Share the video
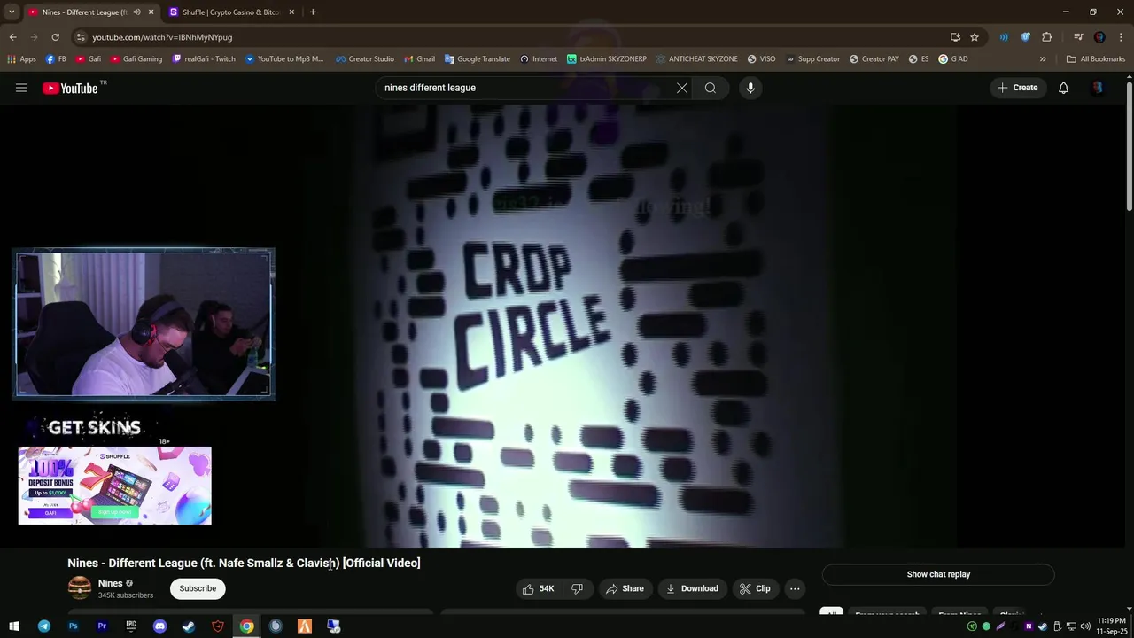Screen dimensions: 1134x638 [625, 588]
